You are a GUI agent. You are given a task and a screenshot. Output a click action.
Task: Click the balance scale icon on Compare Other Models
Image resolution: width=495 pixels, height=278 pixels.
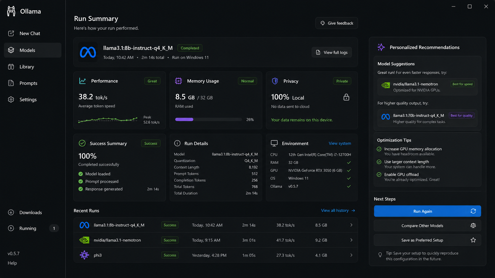point(473,225)
